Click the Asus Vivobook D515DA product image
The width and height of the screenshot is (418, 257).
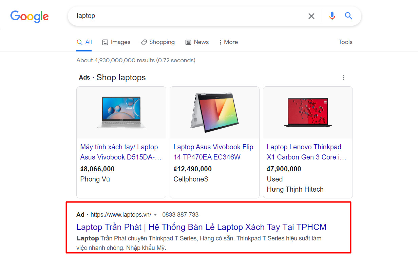click(x=121, y=112)
